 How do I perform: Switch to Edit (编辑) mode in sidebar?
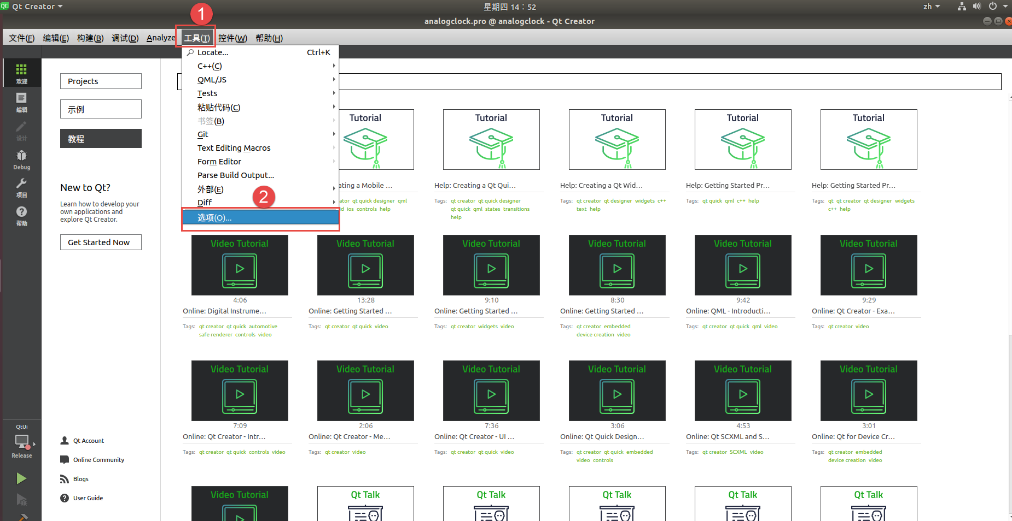tap(21, 102)
